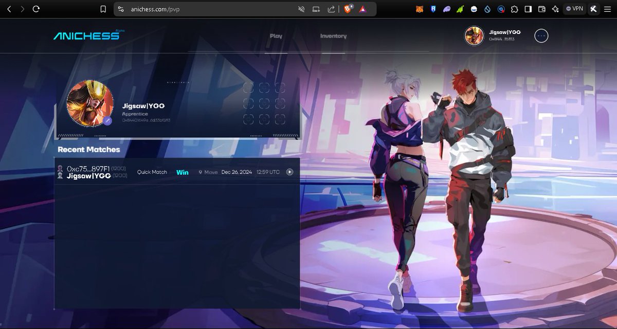Screen dimensions: 617x329
Task: Click the 12:59 UTC match time
Action: click(x=268, y=172)
